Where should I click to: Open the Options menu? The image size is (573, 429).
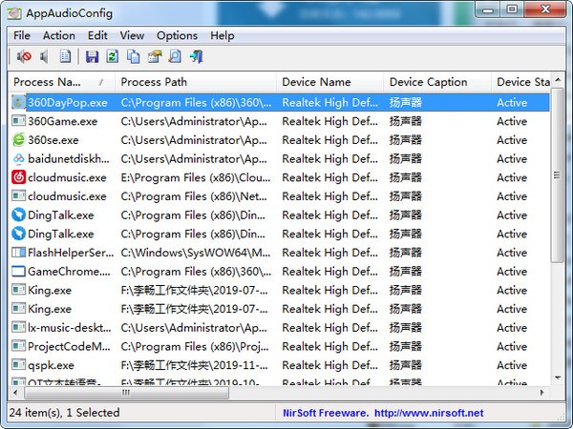[x=177, y=35]
